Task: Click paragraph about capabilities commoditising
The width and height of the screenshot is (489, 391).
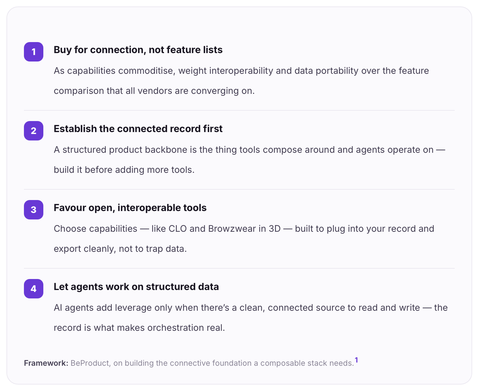Action: tap(241, 81)
